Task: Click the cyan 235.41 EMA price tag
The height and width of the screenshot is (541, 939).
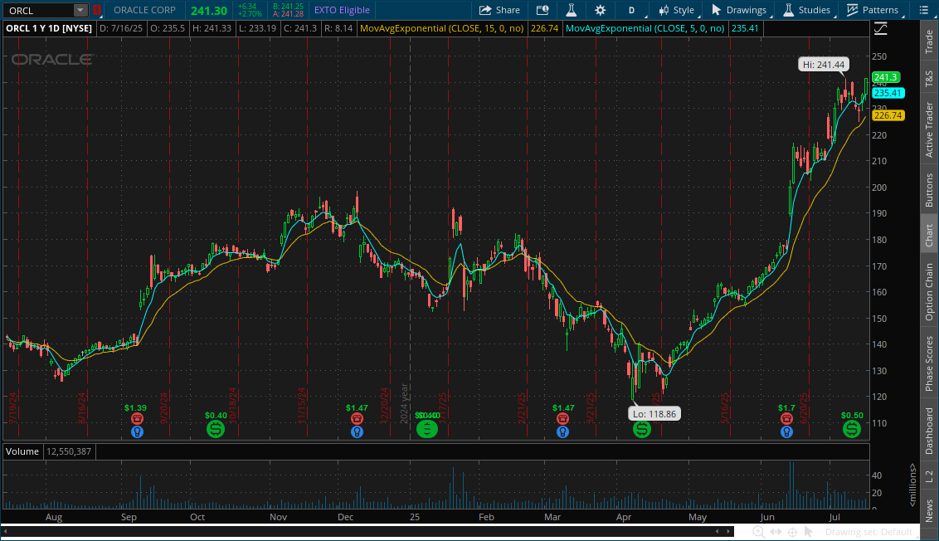Action: (x=888, y=93)
